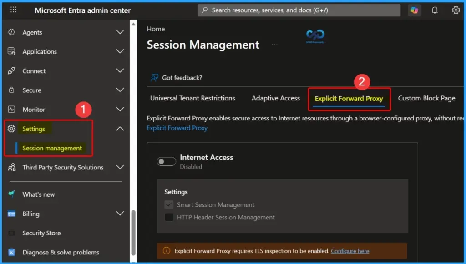Click the Billing icon
466x264 pixels.
pyautogui.click(x=11, y=214)
